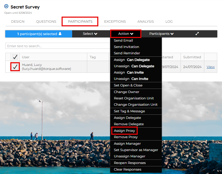Screen dimensions: 222x174
Task: Pick Clear Responses from the menu
Action: click(127, 170)
